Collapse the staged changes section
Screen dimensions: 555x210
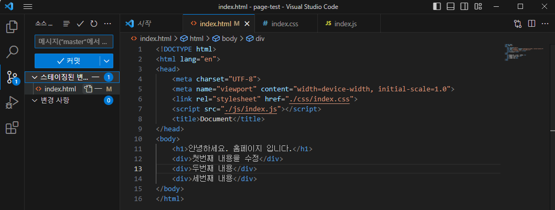(x=35, y=77)
